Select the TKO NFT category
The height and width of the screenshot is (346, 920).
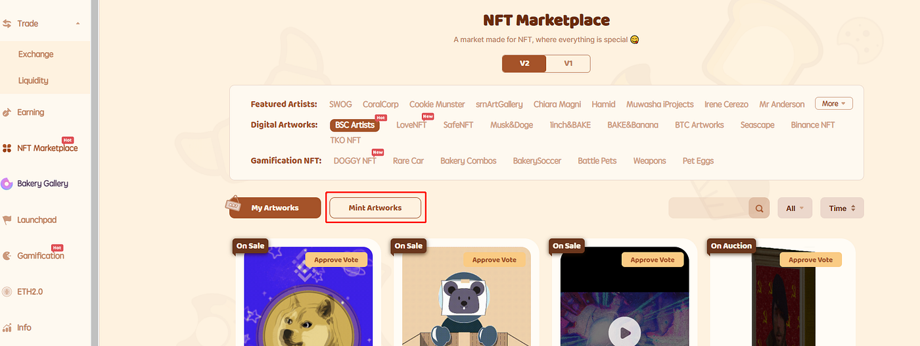click(x=345, y=140)
